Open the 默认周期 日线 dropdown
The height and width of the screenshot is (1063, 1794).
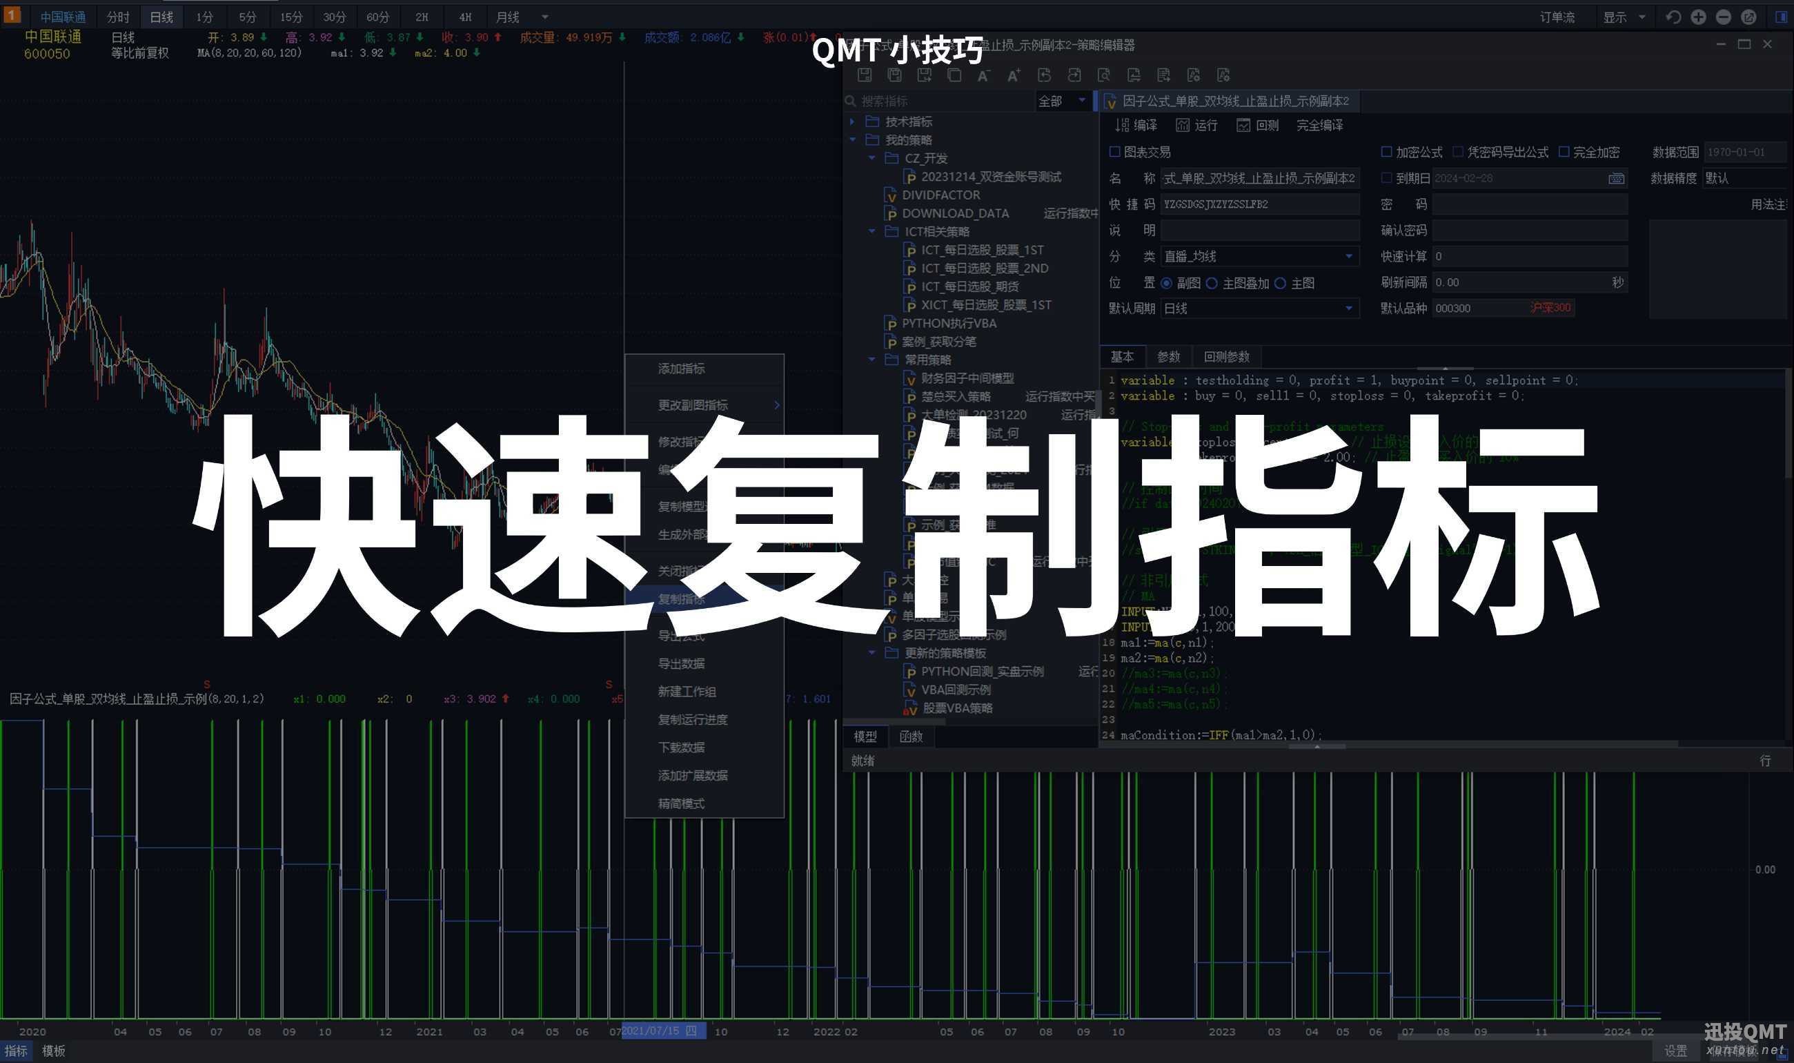[1259, 309]
